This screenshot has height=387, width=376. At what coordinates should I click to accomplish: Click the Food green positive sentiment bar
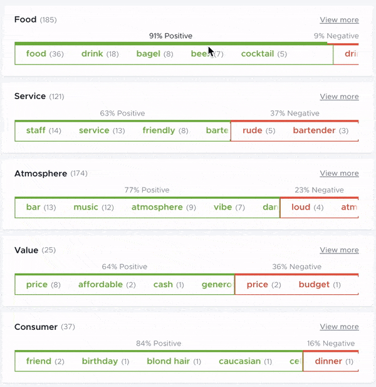[170, 43]
